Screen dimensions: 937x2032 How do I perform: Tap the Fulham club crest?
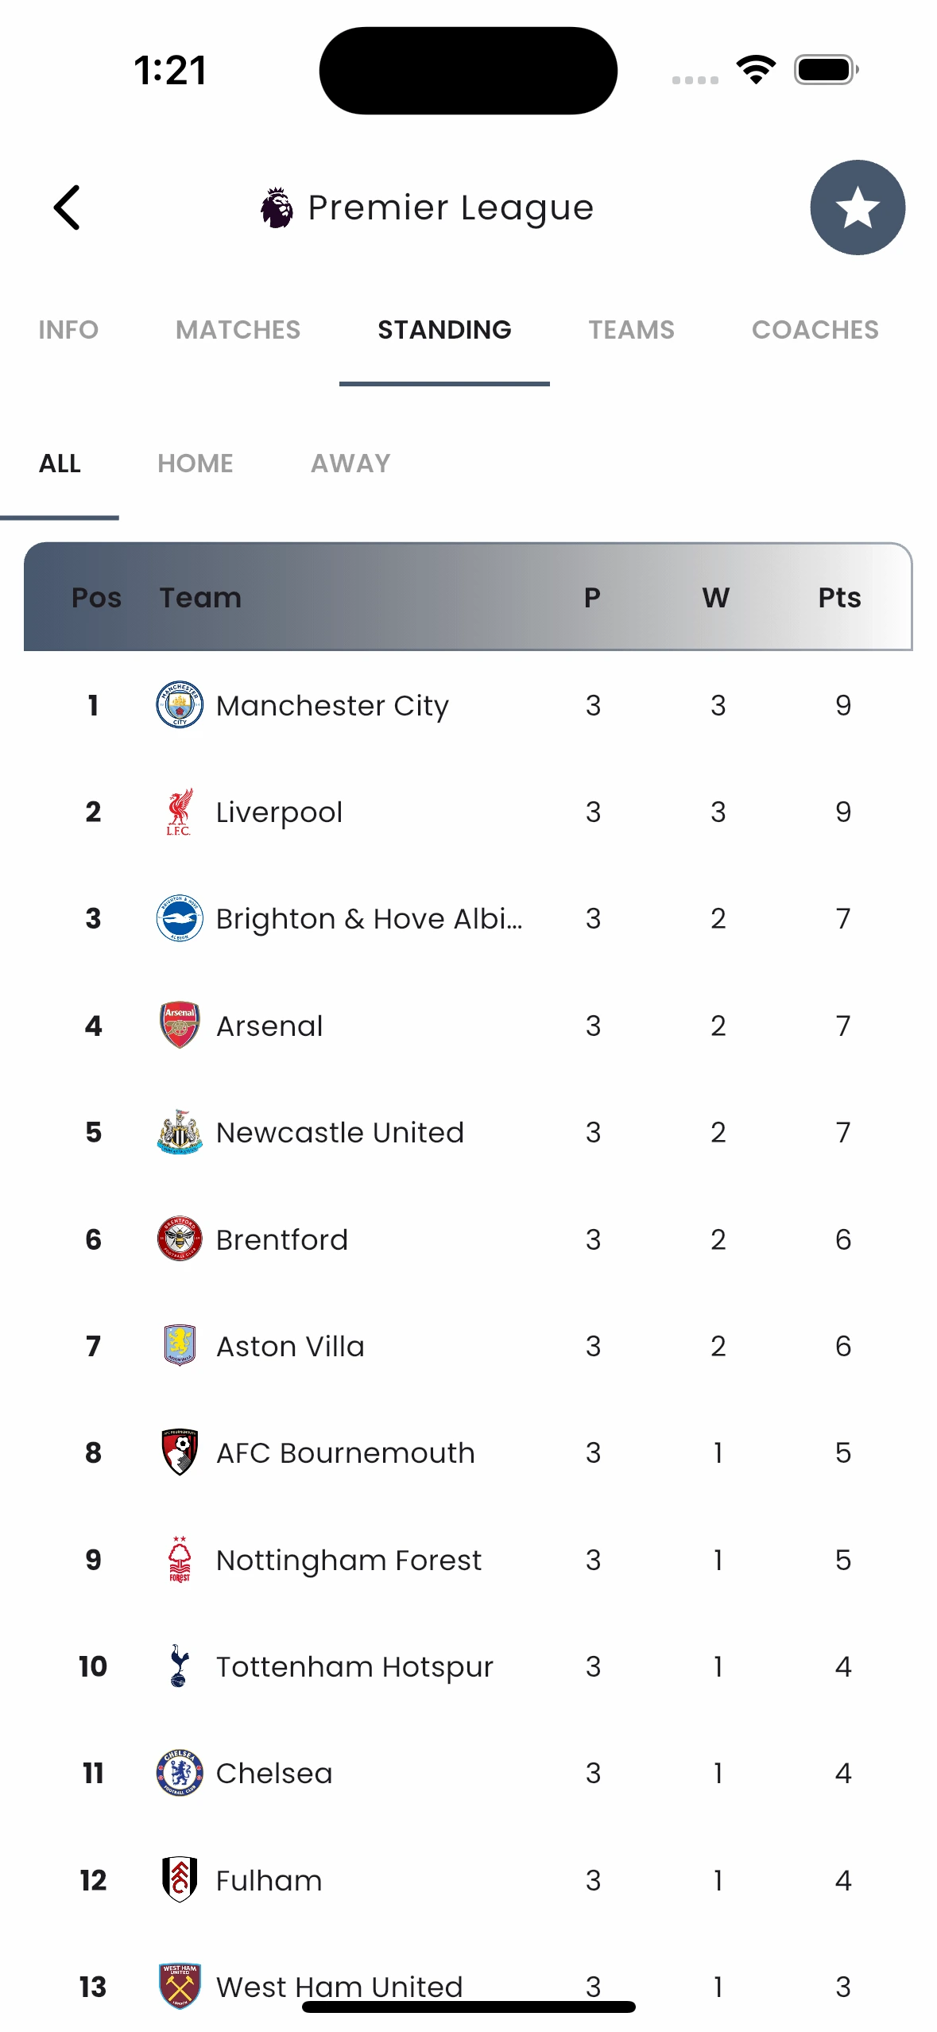(x=180, y=1879)
